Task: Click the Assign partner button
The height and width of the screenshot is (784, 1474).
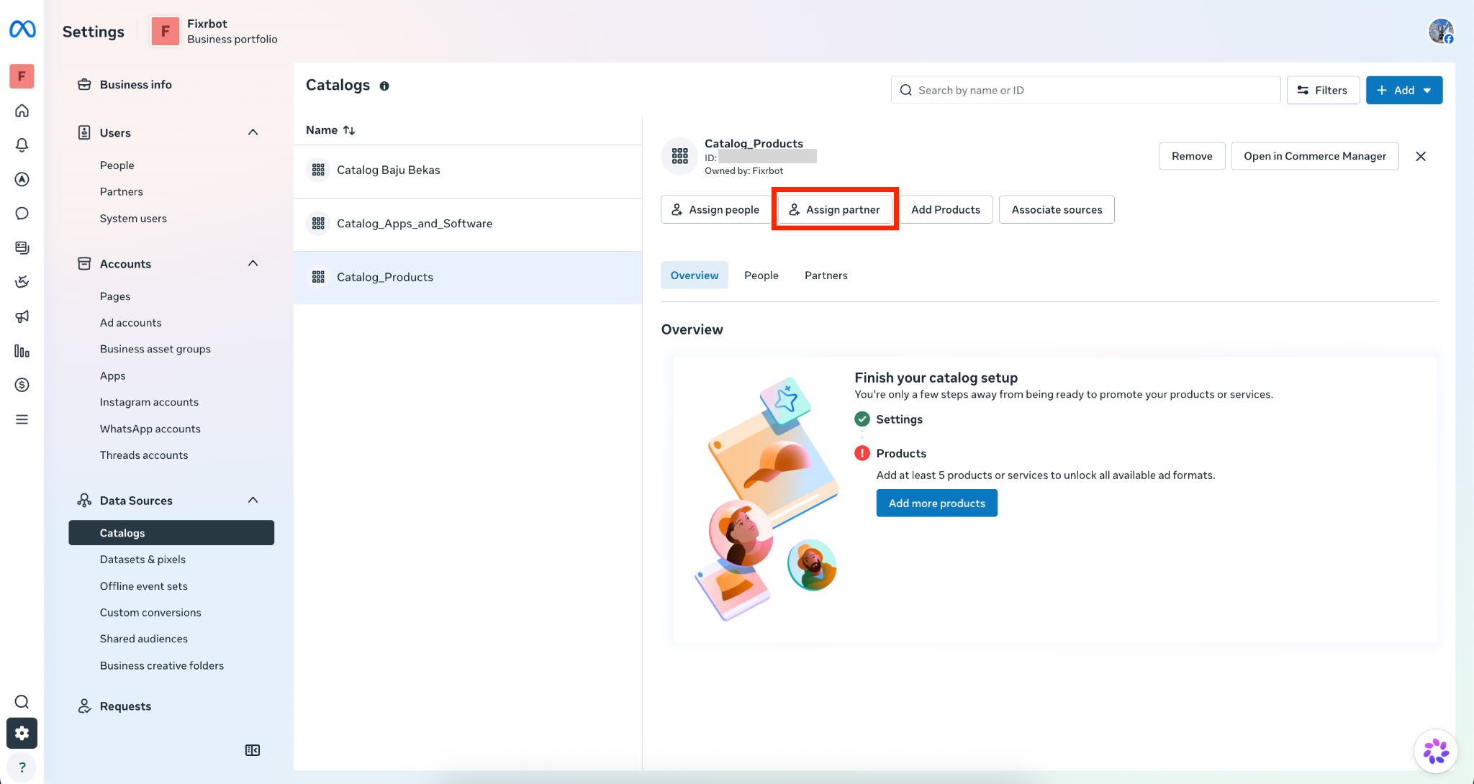Action: [835, 209]
